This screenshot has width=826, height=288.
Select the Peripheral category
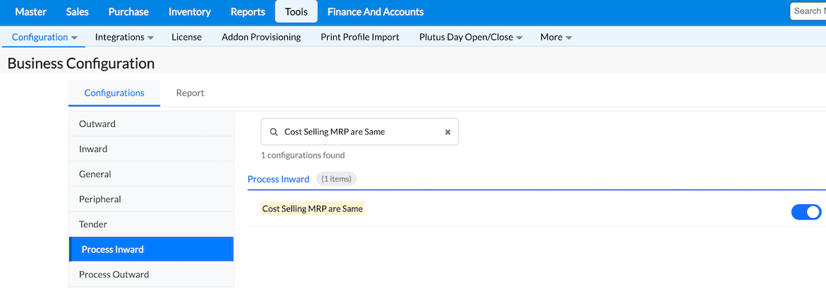click(x=100, y=199)
